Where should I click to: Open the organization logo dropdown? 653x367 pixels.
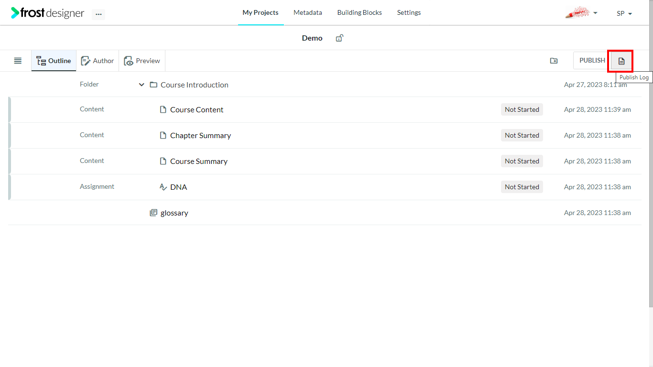click(581, 13)
